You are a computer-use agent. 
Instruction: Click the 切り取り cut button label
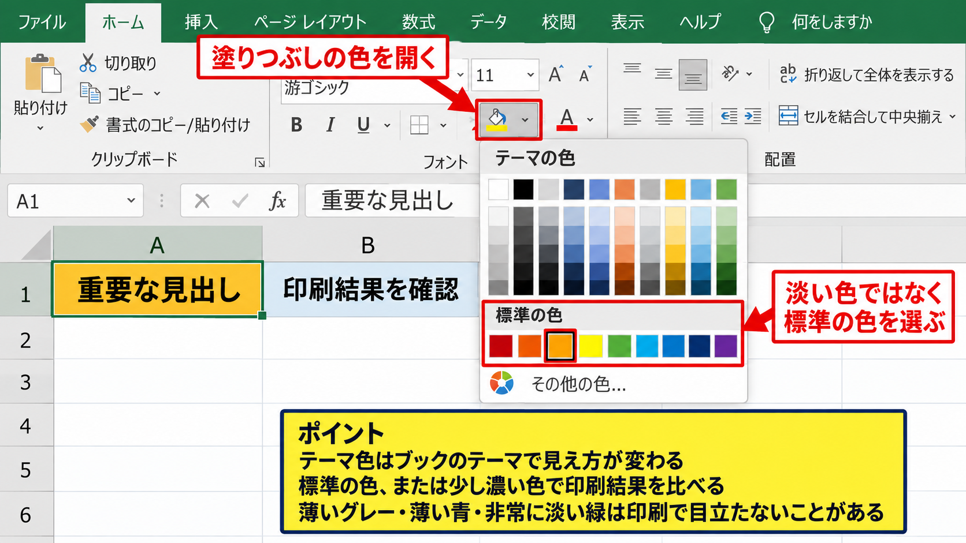[x=131, y=63]
